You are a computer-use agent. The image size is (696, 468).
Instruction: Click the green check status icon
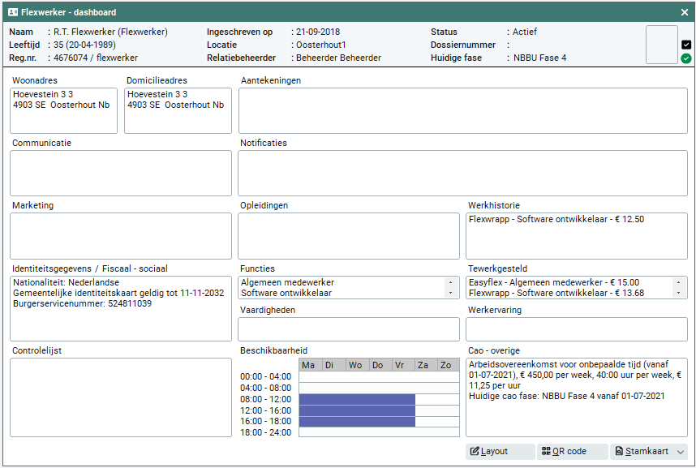point(686,58)
